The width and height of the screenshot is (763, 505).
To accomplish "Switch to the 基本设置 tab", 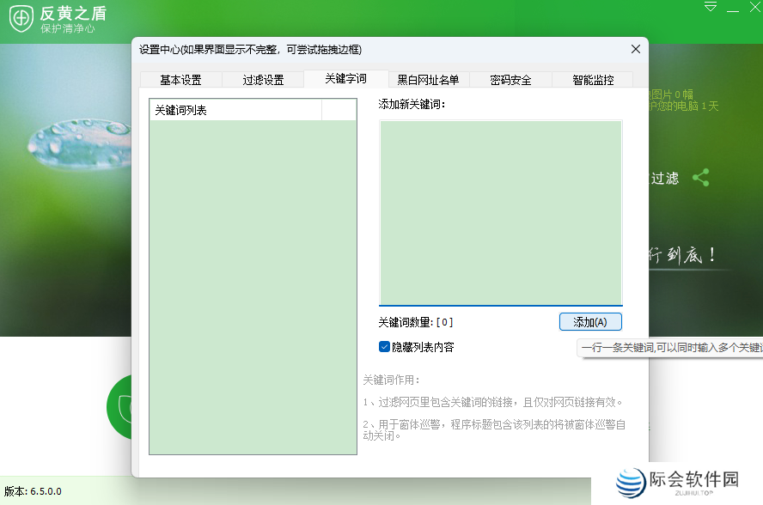I will tap(181, 79).
